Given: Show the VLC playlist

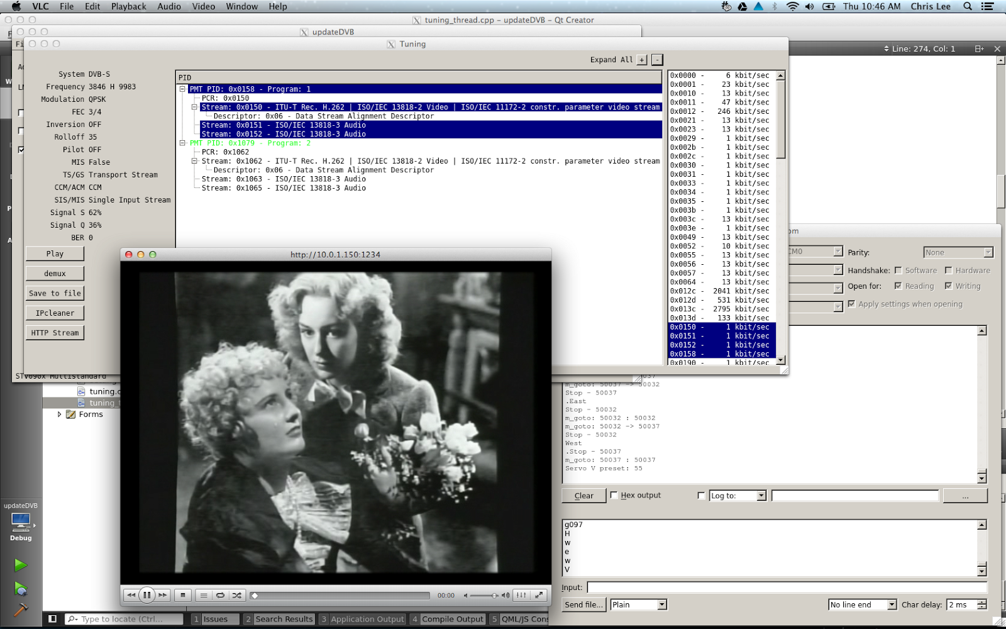Looking at the screenshot, I should 203,595.
